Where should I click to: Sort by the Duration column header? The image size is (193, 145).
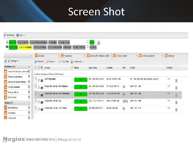tap(113, 68)
